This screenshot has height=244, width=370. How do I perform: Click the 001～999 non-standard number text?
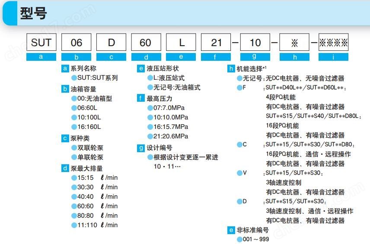(256, 239)
